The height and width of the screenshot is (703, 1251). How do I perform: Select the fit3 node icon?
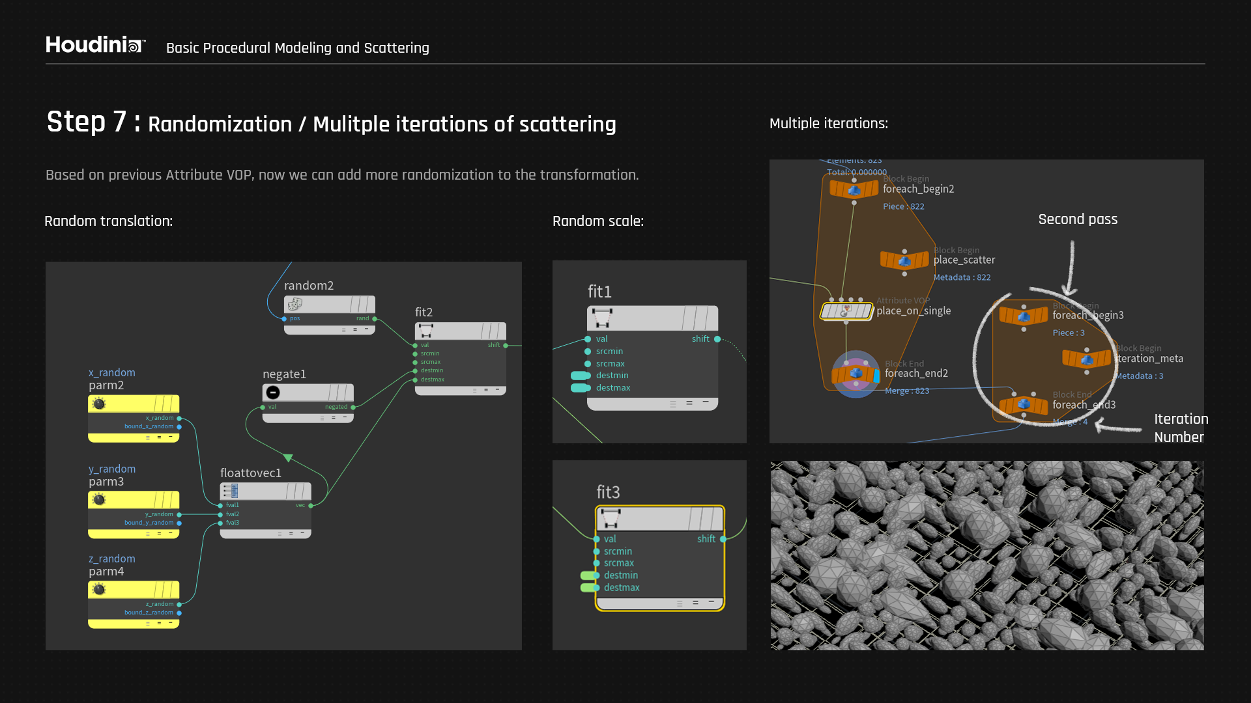point(611,519)
